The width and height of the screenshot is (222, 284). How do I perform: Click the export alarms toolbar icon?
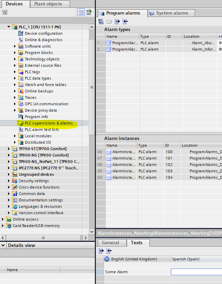tap(117, 22)
